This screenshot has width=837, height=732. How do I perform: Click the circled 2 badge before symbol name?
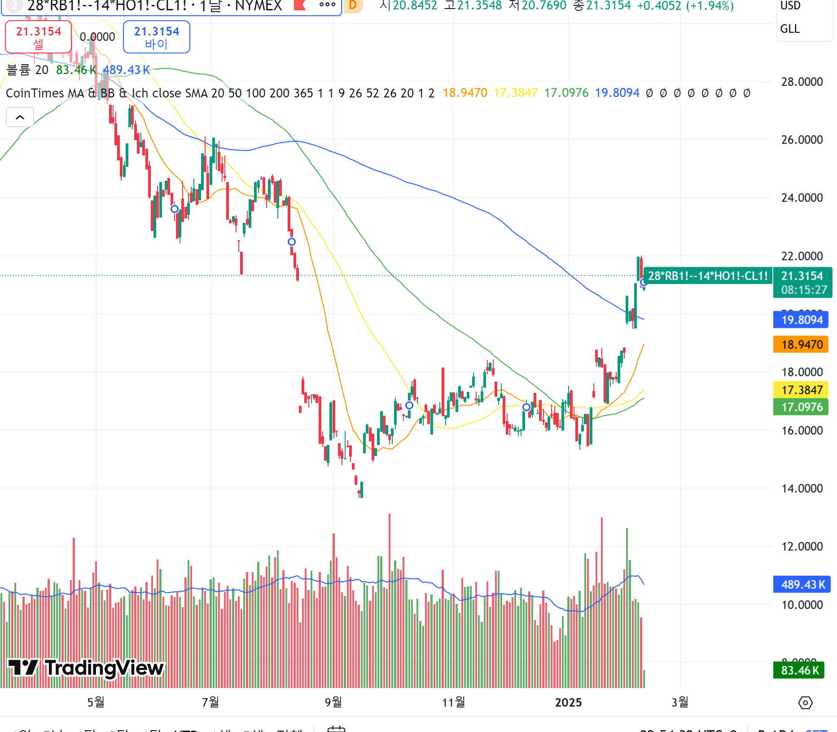[14, 5]
